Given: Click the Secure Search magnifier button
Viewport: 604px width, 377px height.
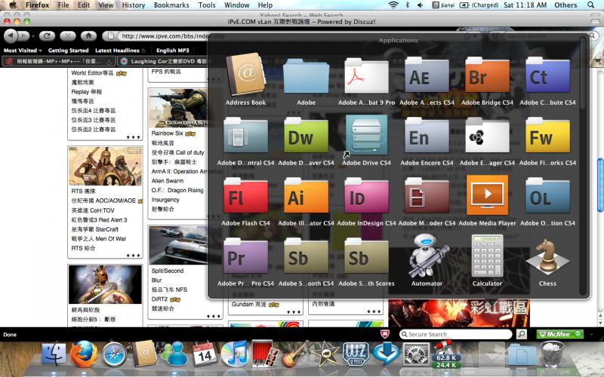Looking at the screenshot, I should pos(522,334).
